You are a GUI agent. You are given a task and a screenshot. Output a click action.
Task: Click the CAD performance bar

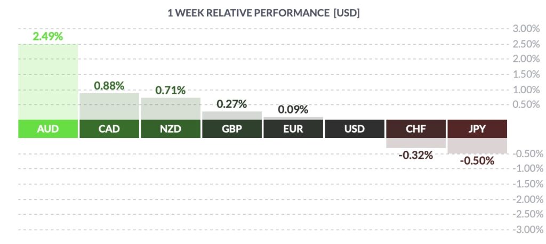tap(109, 107)
